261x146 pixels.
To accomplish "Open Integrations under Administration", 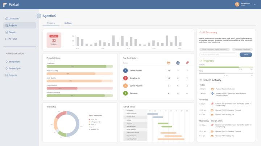I will pyautogui.click(x=14, y=62).
